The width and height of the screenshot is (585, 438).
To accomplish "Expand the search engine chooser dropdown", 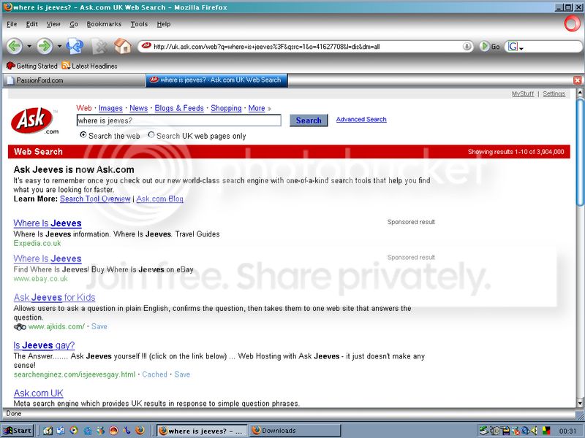I will point(516,47).
